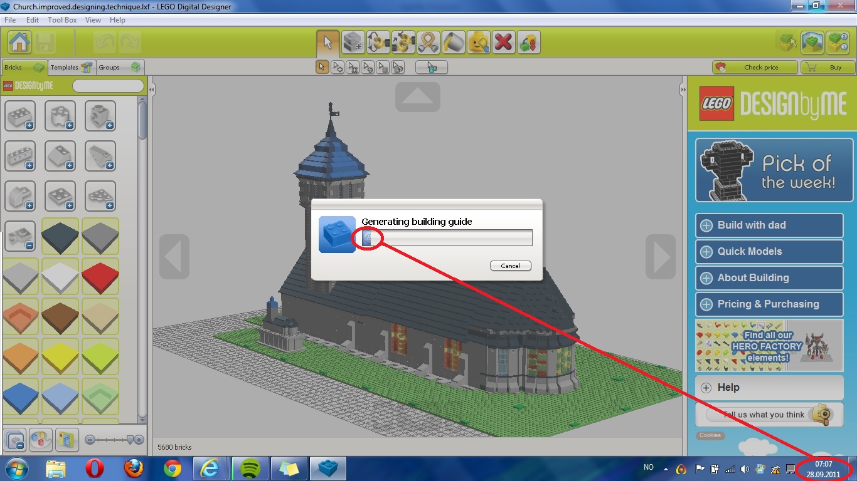The height and width of the screenshot is (481, 857).
Task: Open Spotify from the taskbar
Action: [250, 468]
